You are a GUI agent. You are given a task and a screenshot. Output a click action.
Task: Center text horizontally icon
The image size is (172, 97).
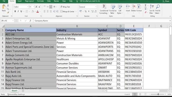coord(48,11)
